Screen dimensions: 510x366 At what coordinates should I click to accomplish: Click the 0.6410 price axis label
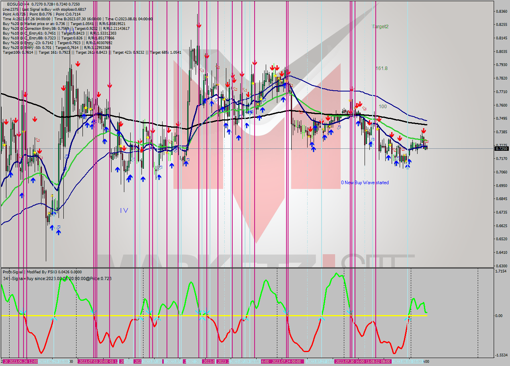click(x=501, y=253)
